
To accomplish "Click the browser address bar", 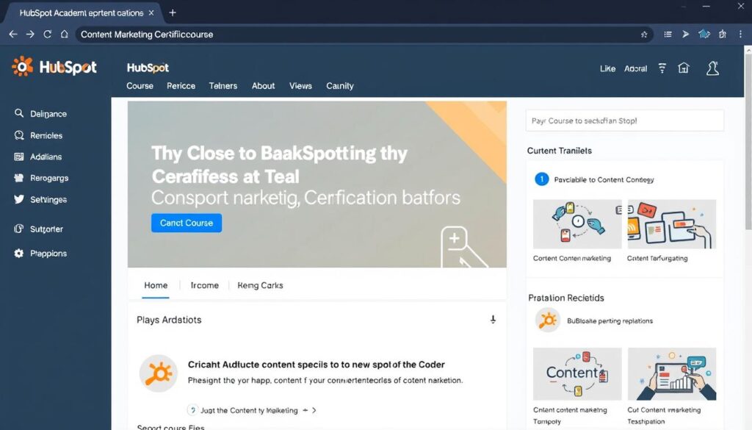I will click(x=364, y=34).
